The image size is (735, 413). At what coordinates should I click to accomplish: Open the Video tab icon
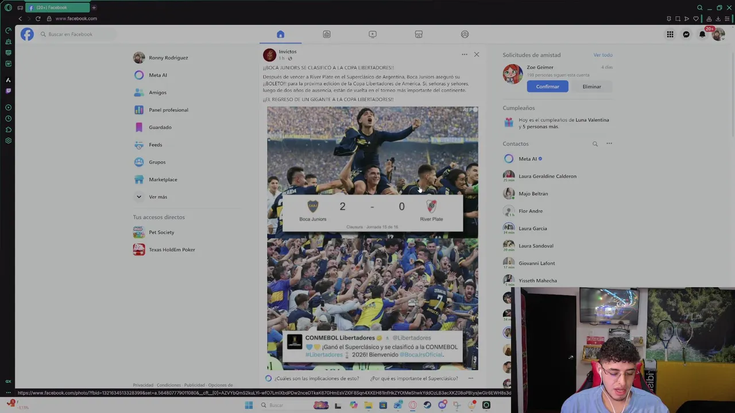[x=372, y=34]
